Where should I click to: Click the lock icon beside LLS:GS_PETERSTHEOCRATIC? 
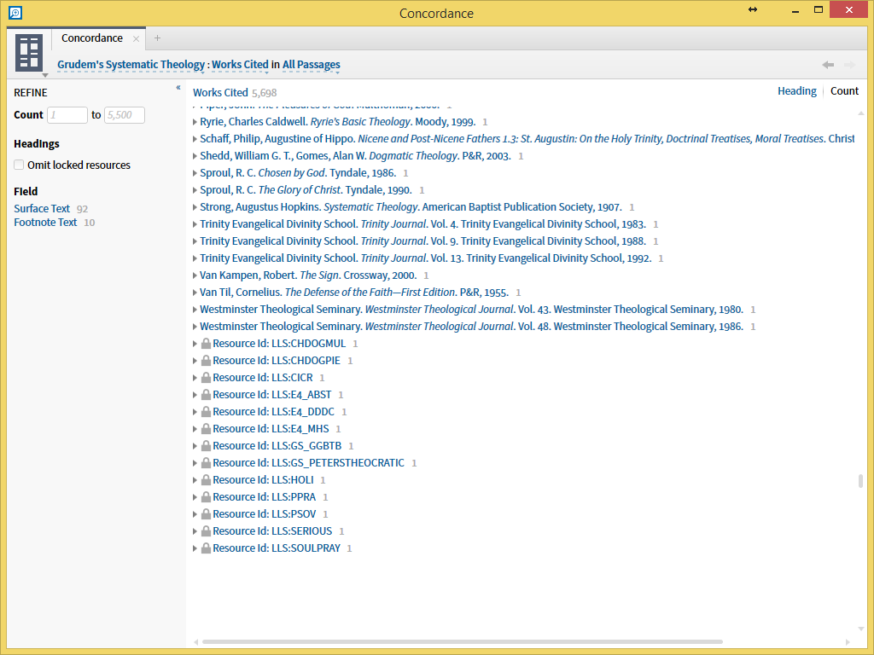coord(206,463)
